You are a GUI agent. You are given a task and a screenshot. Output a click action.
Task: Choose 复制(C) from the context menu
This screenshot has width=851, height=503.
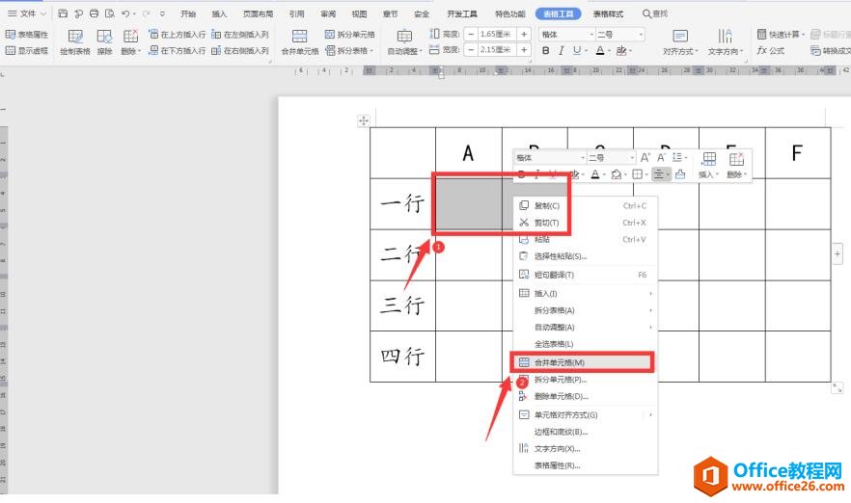coord(584,205)
